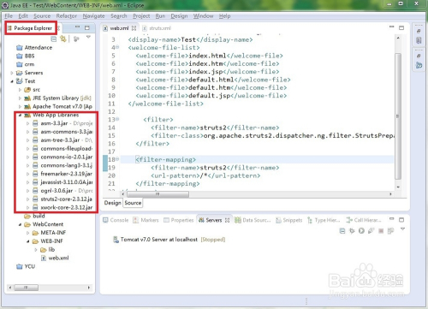This screenshot has height=309, width=428.
Task: Close the web.xml editor tab
Action: click(134, 28)
